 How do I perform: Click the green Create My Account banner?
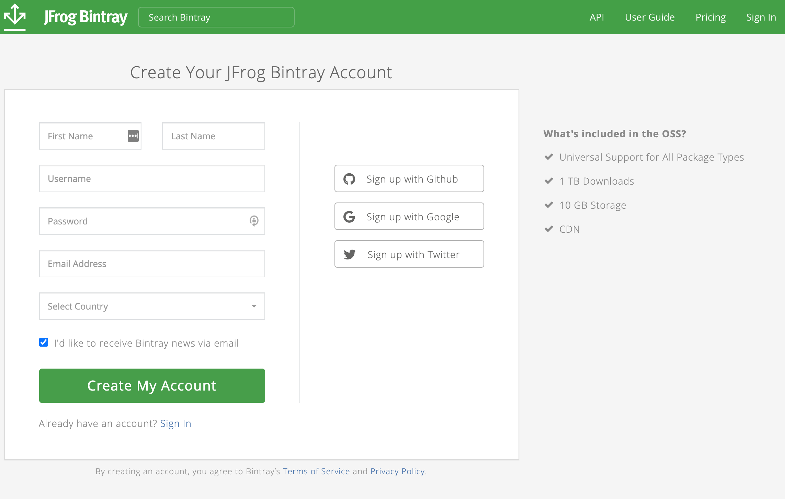coord(152,385)
